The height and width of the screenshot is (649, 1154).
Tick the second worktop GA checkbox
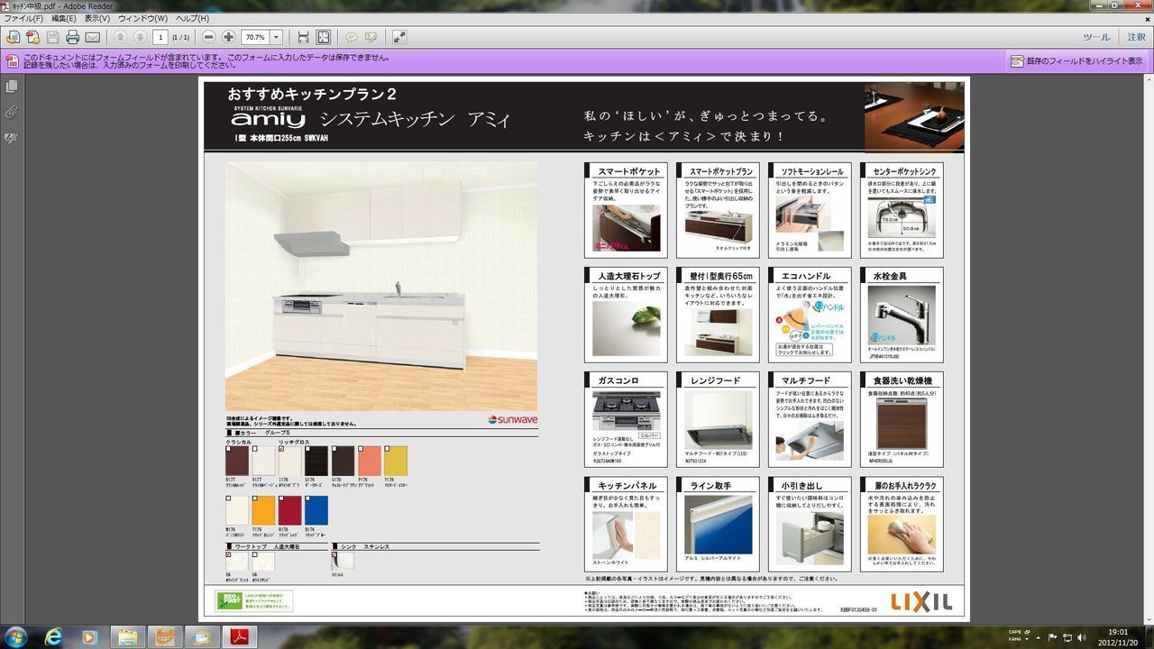tap(255, 554)
